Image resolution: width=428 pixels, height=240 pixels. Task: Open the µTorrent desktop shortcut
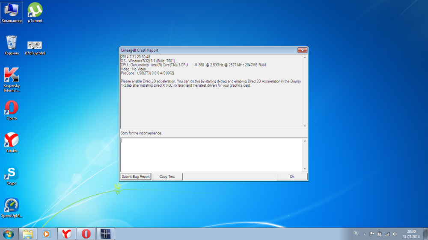coord(35,10)
